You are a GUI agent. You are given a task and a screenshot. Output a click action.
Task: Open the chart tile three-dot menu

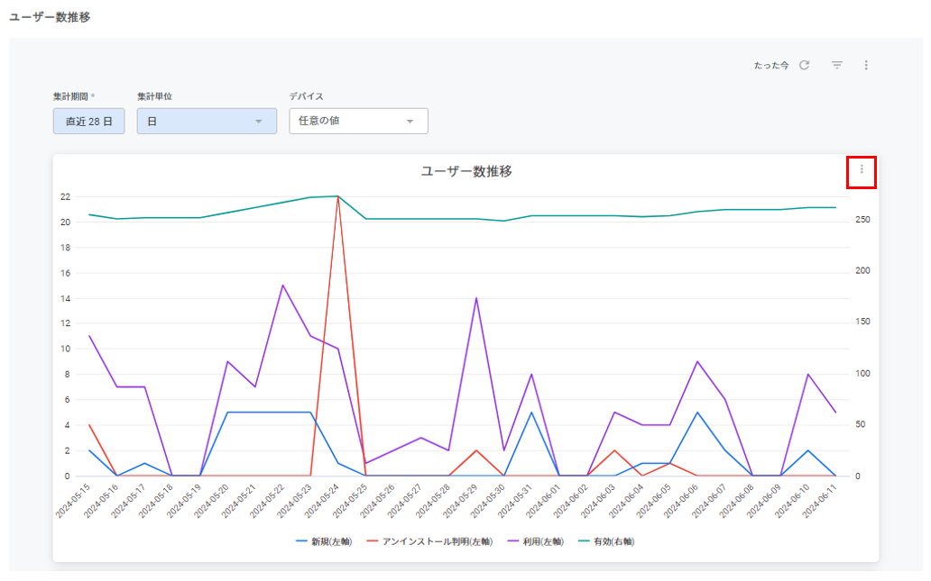(862, 170)
